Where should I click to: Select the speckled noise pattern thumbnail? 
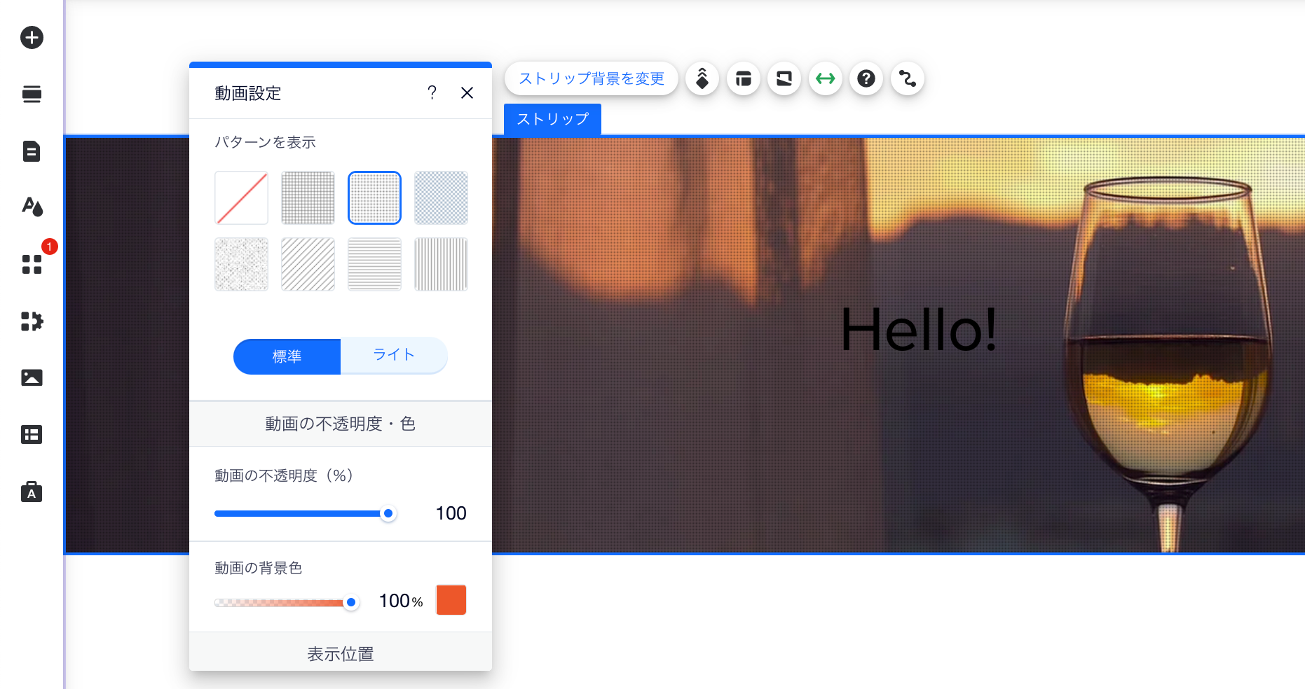(241, 264)
